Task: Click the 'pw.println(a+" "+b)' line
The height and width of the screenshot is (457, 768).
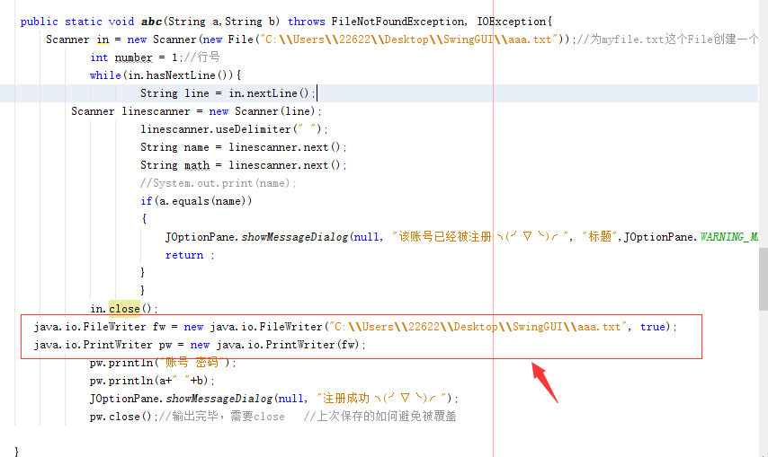Action: (x=152, y=381)
